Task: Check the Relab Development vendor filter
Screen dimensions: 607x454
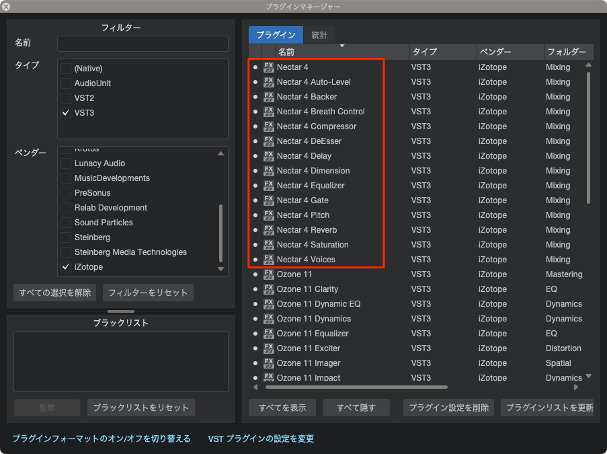Action: pos(66,208)
